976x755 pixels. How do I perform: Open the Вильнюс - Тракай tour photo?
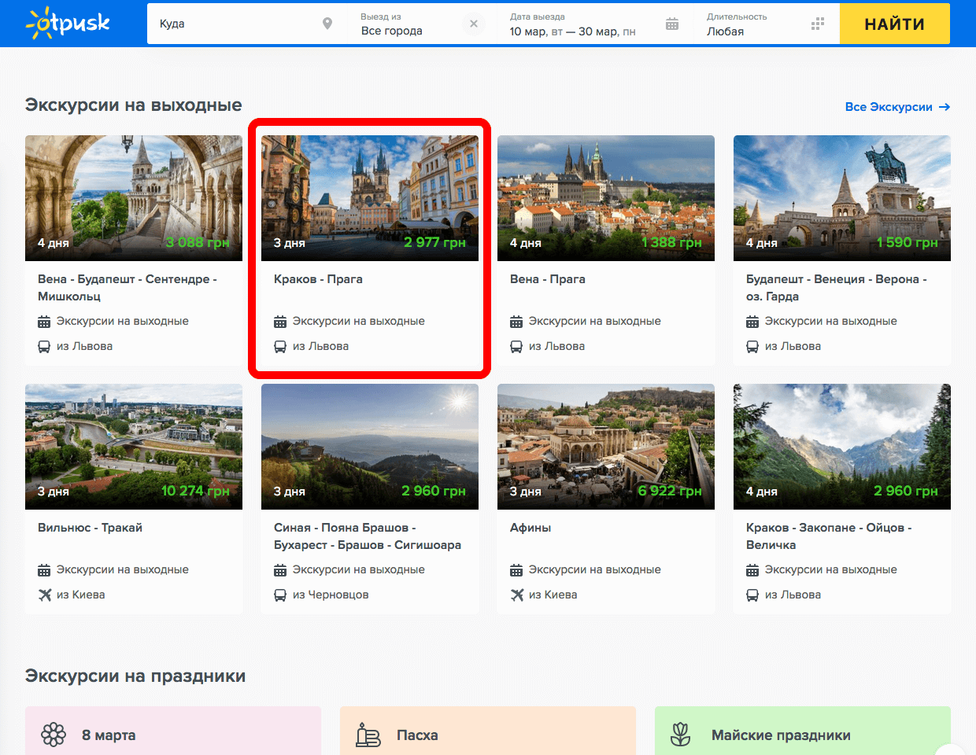134,447
